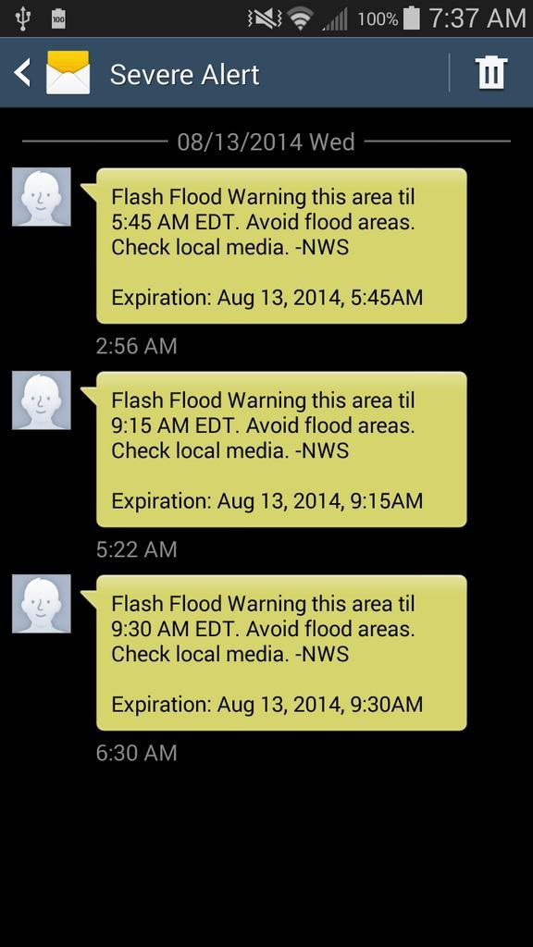533x947 pixels.
Task: Tap the small battery 100 notification icon
Action: pyautogui.click(x=58, y=18)
